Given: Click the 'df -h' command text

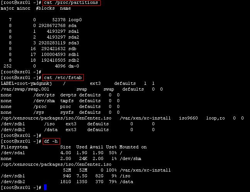Looking at the screenshot, I should tap(51, 141).
